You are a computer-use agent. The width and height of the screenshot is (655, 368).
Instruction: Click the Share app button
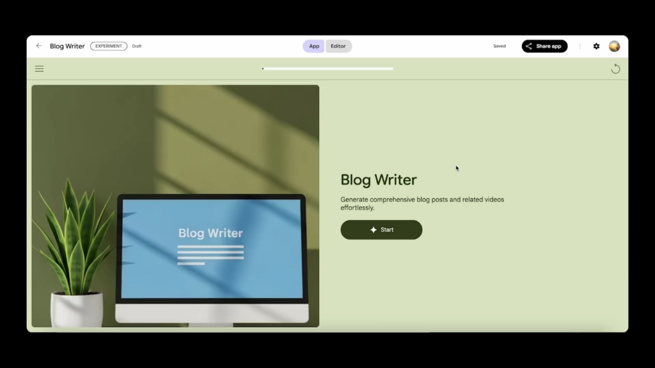pos(544,46)
